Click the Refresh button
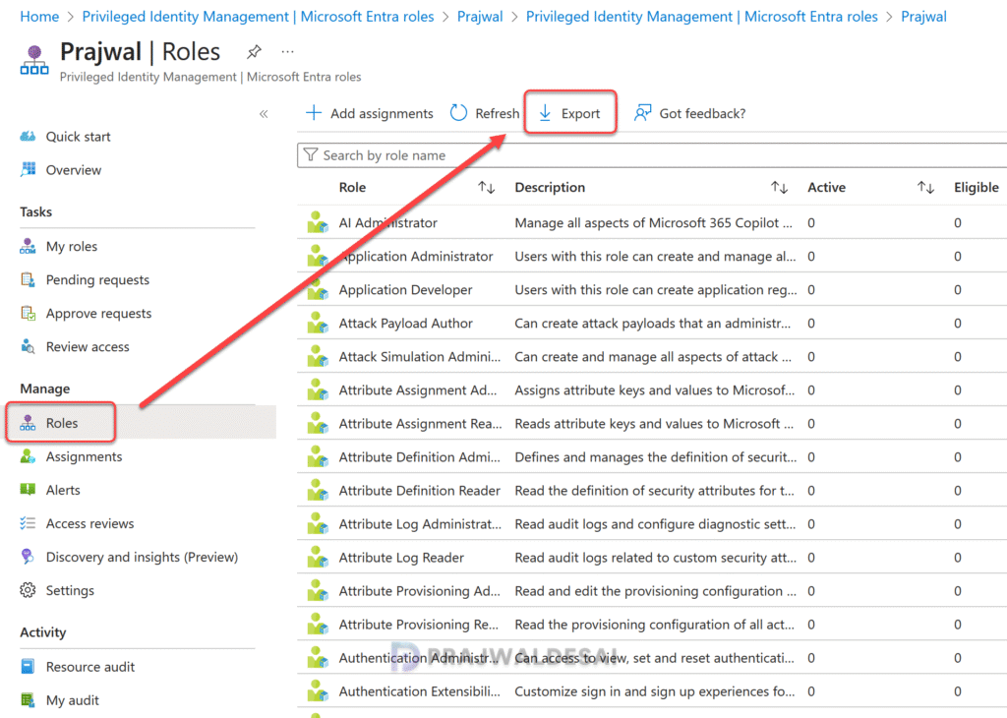 point(484,113)
